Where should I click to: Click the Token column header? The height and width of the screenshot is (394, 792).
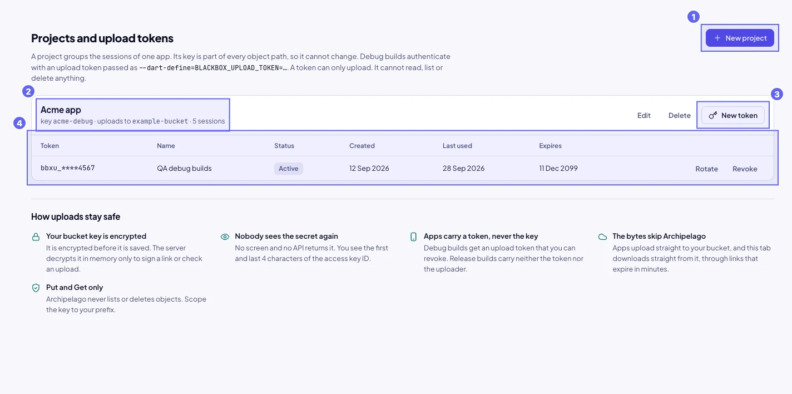coord(49,146)
